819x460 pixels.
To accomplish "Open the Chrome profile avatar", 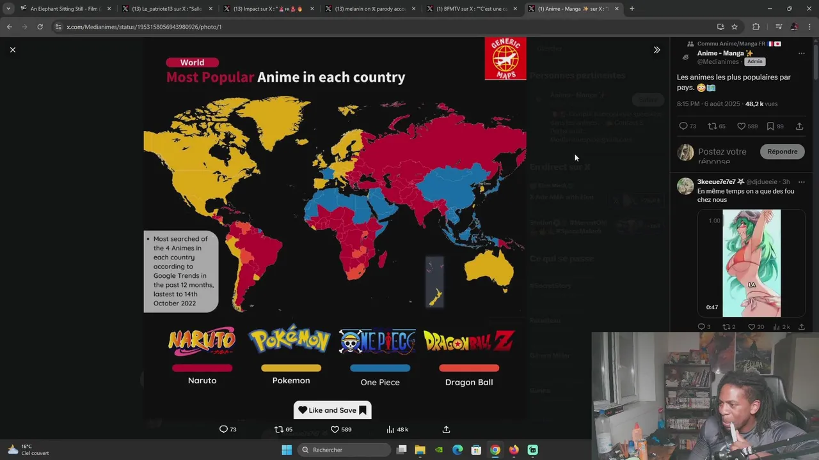I will (794, 27).
